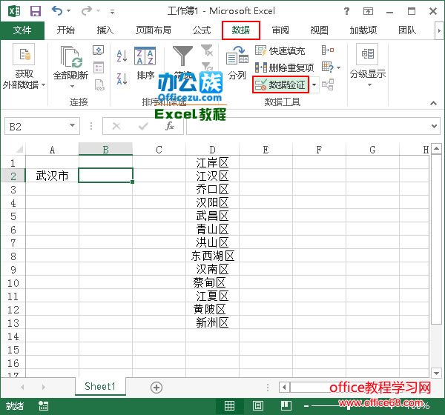The height and width of the screenshot is (415, 445).
Task: Switch to the Insert (插入) tab
Action: [x=105, y=30]
